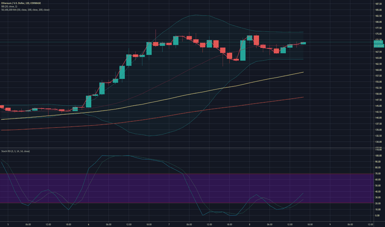Click "50.00" on the Stoch RSI scale
385x227 pixels.
(379, 186)
